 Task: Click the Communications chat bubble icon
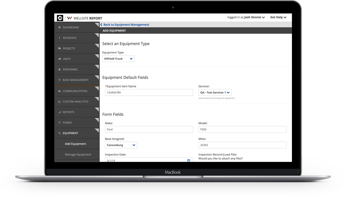tap(60, 91)
